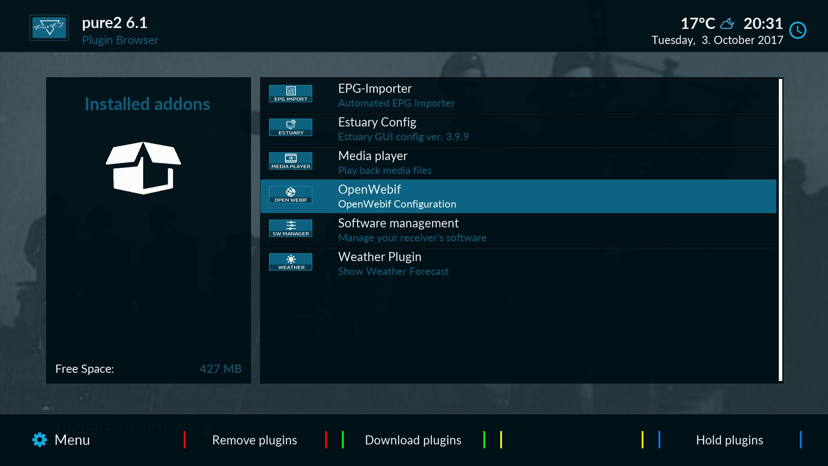Click the pure2 logo icon

50,28
